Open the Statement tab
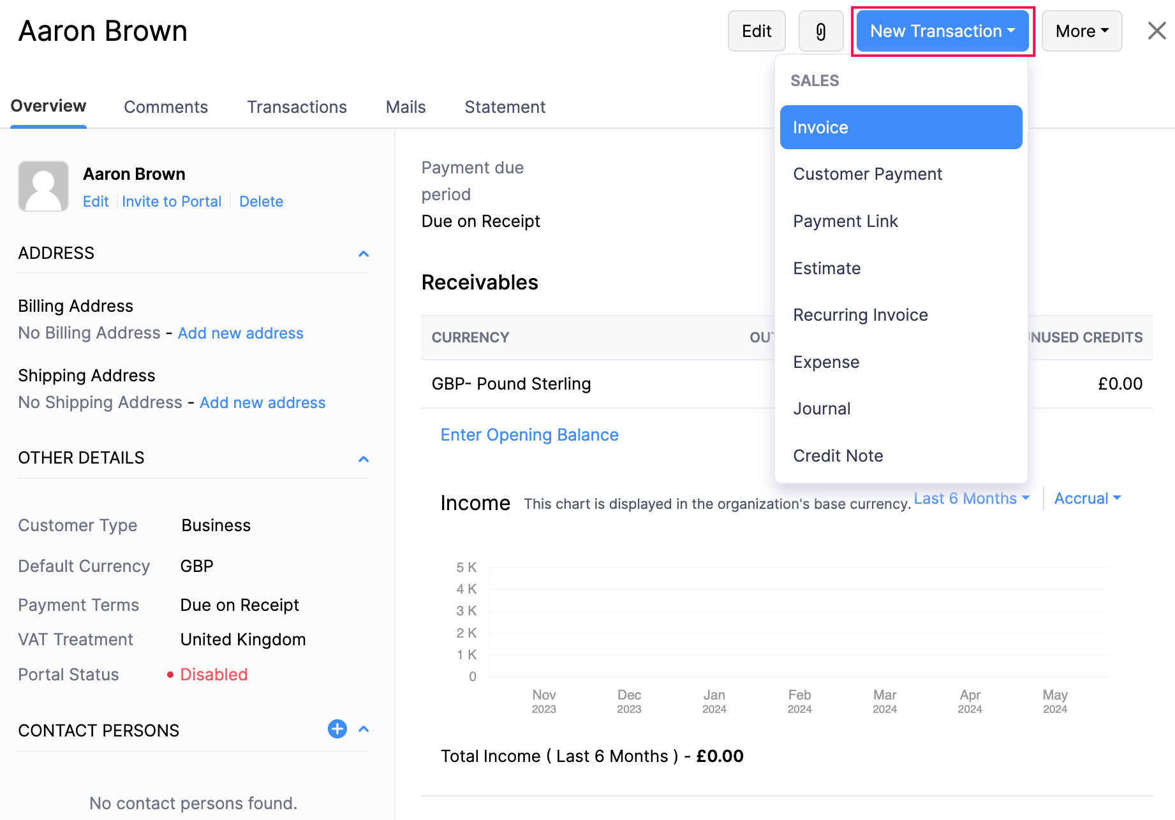 pos(505,106)
